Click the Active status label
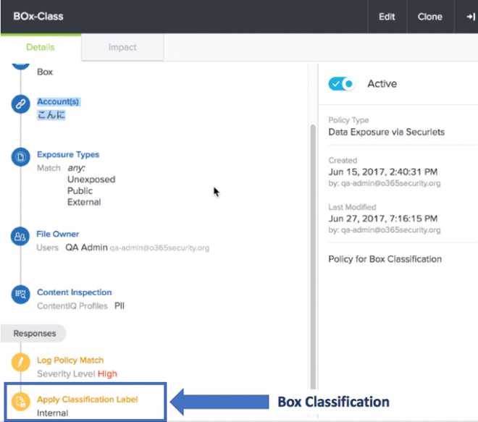This screenshot has height=422, width=478. 382,83
